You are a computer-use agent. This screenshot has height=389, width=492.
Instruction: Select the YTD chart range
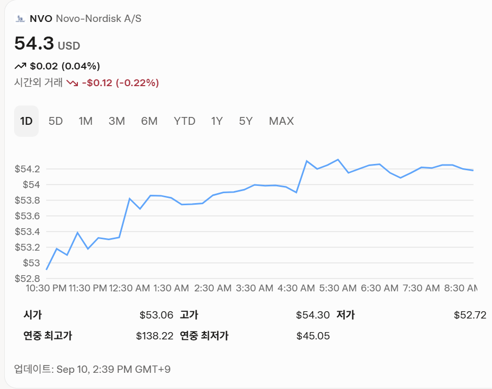(185, 121)
